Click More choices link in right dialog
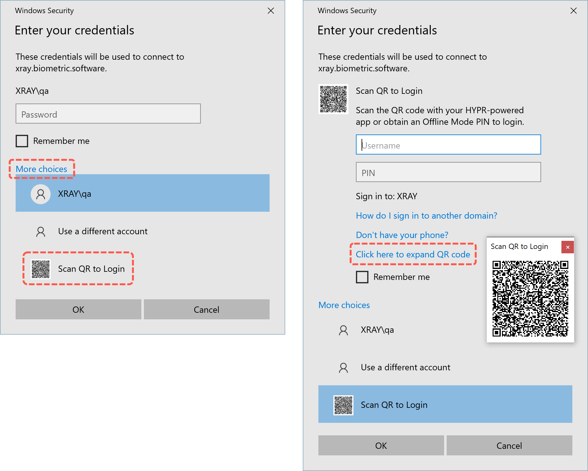The image size is (588, 471). (344, 305)
